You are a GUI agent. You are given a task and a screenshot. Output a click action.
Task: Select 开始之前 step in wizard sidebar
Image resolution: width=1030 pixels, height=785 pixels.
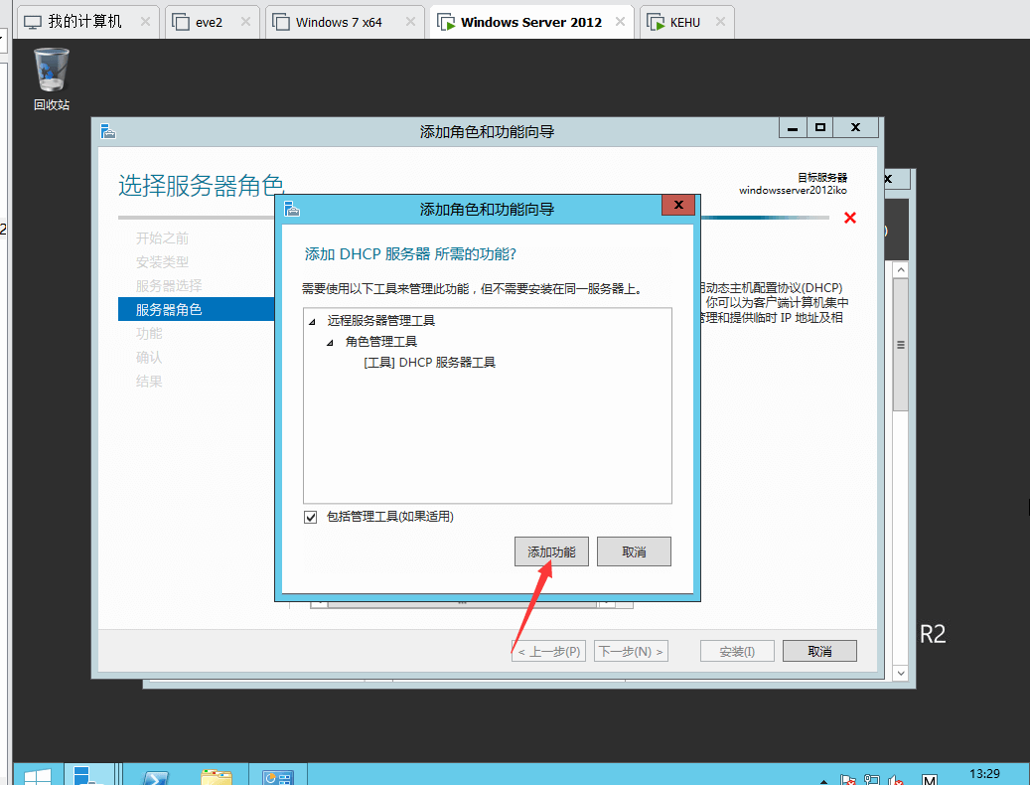coord(162,238)
